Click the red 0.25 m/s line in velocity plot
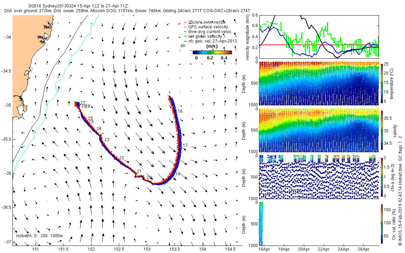Screen dimensions: 405x253 pos(319,45)
